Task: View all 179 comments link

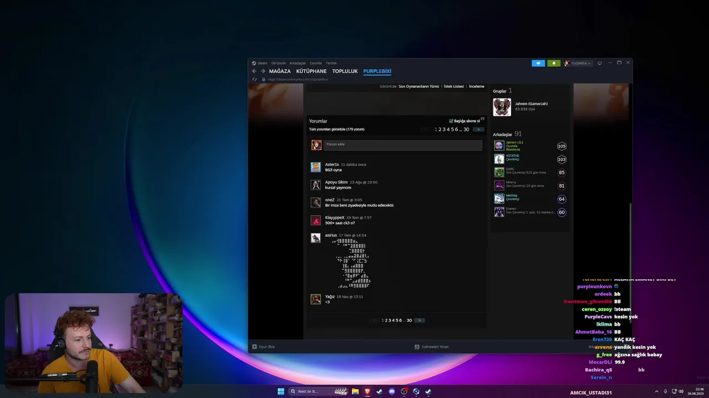Action: [x=337, y=129]
